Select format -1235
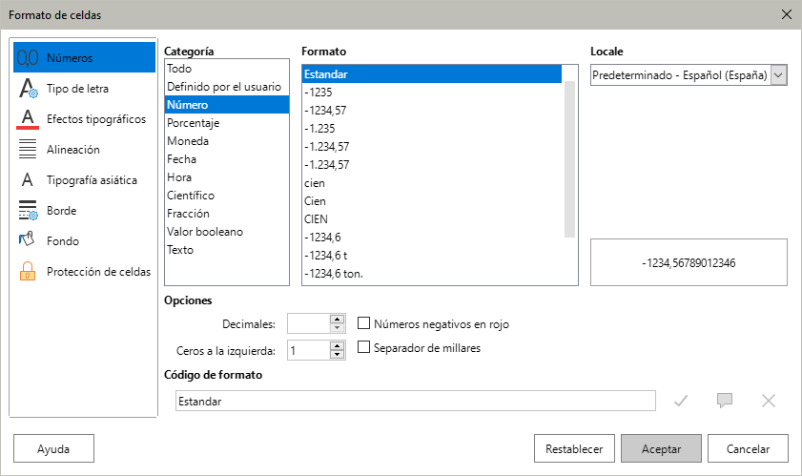This screenshot has height=476, width=802. click(432, 93)
